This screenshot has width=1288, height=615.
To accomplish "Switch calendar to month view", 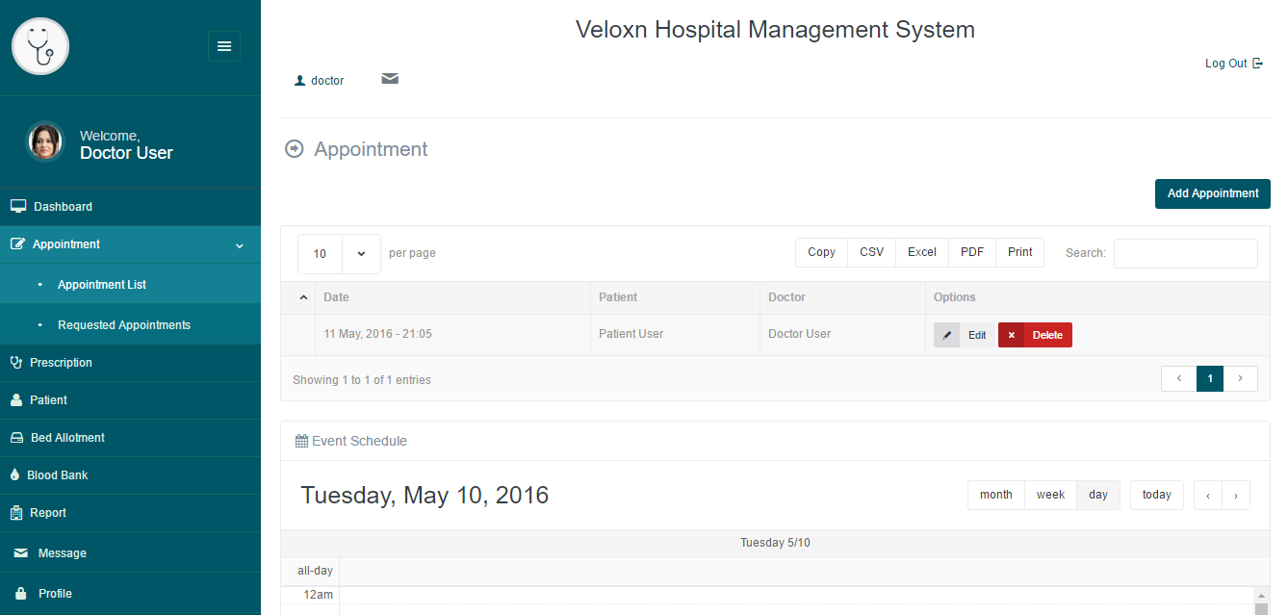I will (995, 495).
